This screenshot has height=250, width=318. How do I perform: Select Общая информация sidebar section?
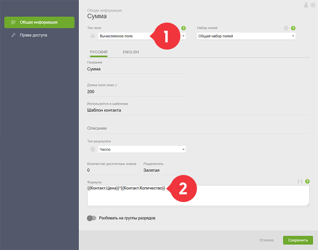[x=39, y=22]
